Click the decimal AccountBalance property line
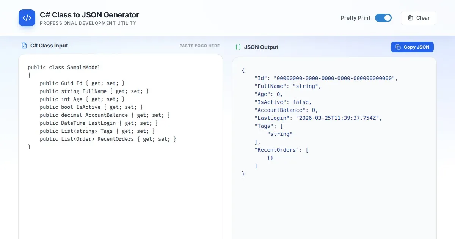 pos(105,115)
